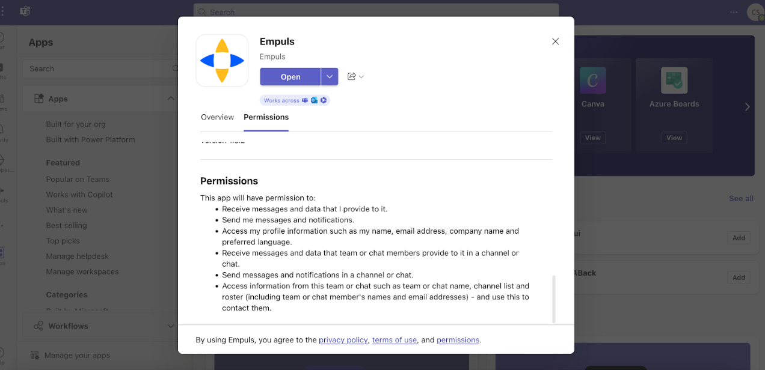Click the dialog's vertical scrollbar
The image size is (765, 370).
pyautogui.click(x=553, y=299)
